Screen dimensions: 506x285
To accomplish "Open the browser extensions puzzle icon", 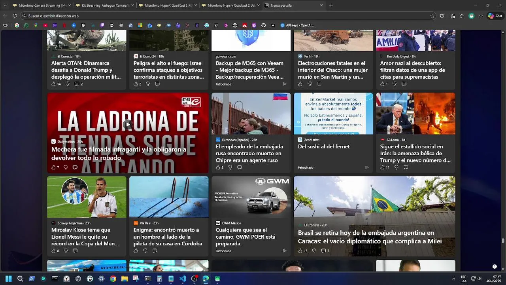I will point(442,16).
